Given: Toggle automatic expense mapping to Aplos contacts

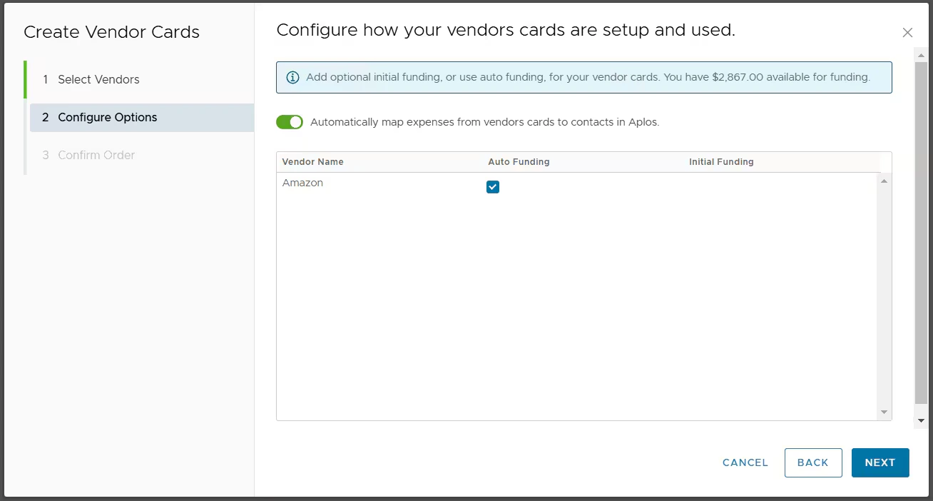Looking at the screenshot, I should [289, 122].
